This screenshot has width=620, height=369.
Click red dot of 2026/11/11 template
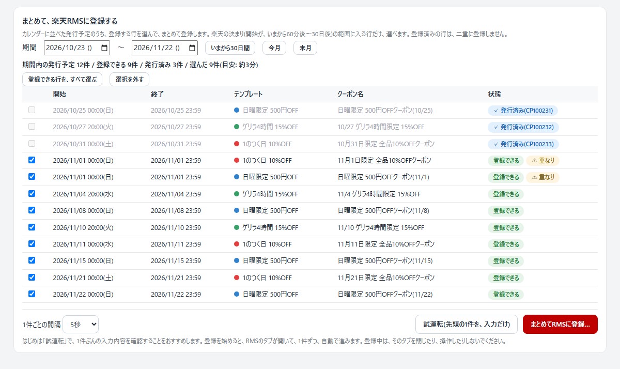(x=237, y=244)
